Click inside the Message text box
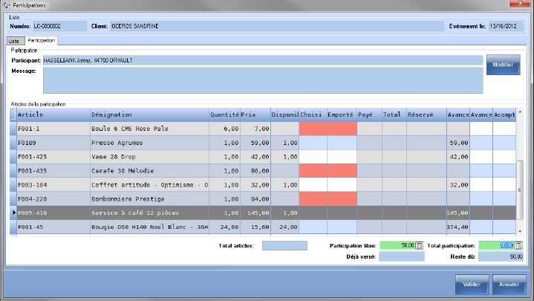 pos(262,80)
